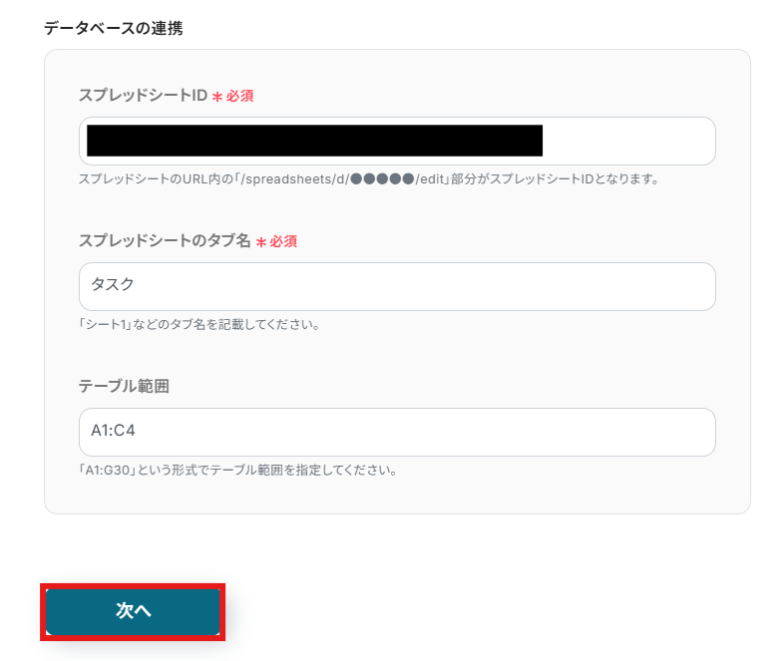Select the 必須 marker next to スプレッドシートID
782x661 pixels.
240,97
